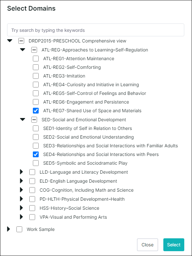Select the SED2-Social and Emotional Understanding item
192x256 pixels.
(88, 137)
